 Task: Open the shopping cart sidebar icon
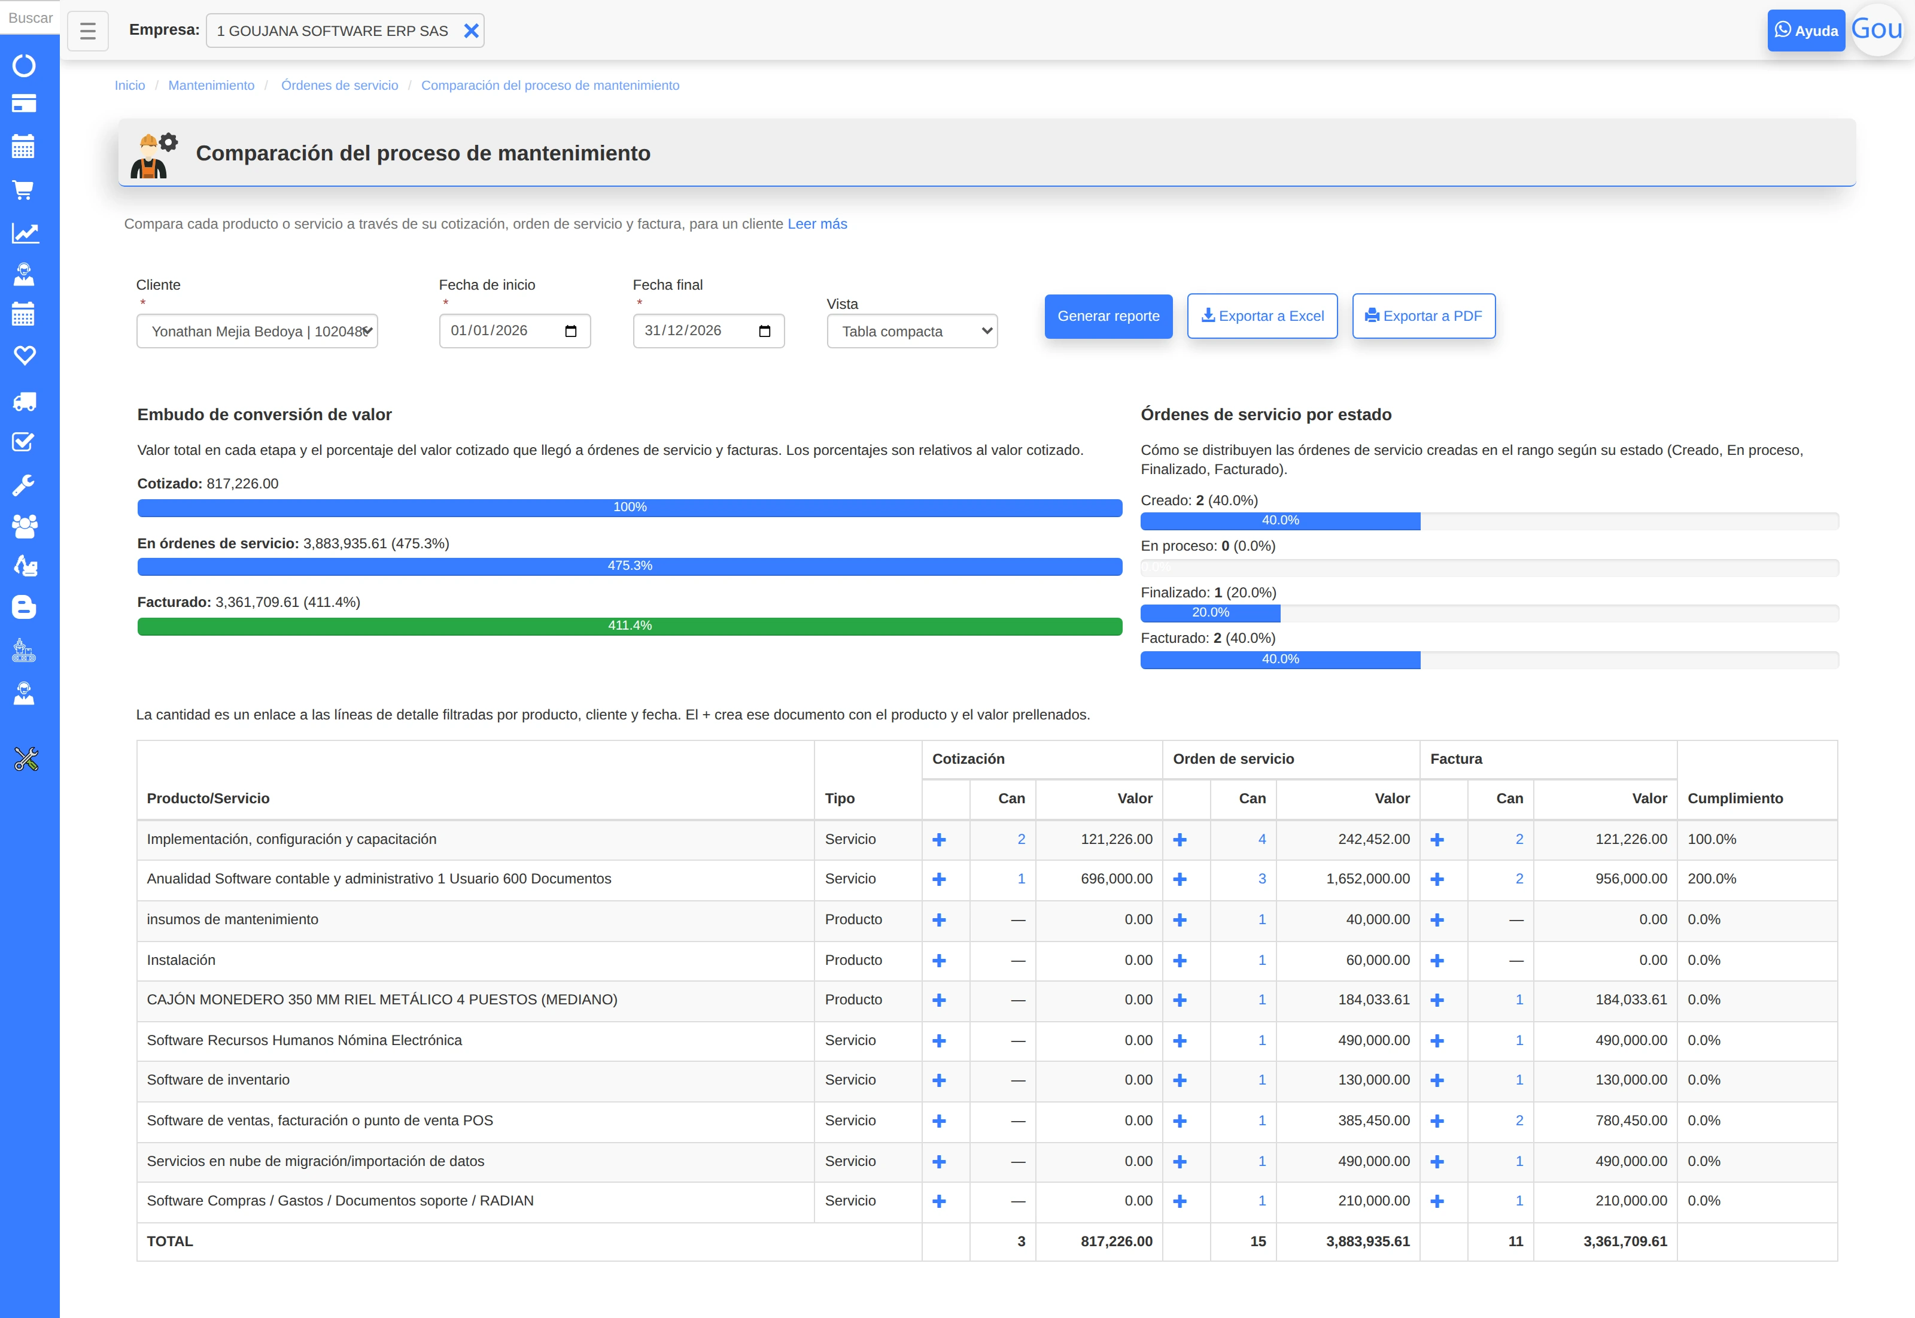coord(24,190)
